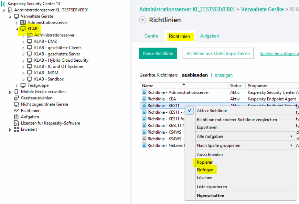Select KLAB - Sandbox group in tree
The width and height of the screenshot is (299, 204).
[49, 79]
